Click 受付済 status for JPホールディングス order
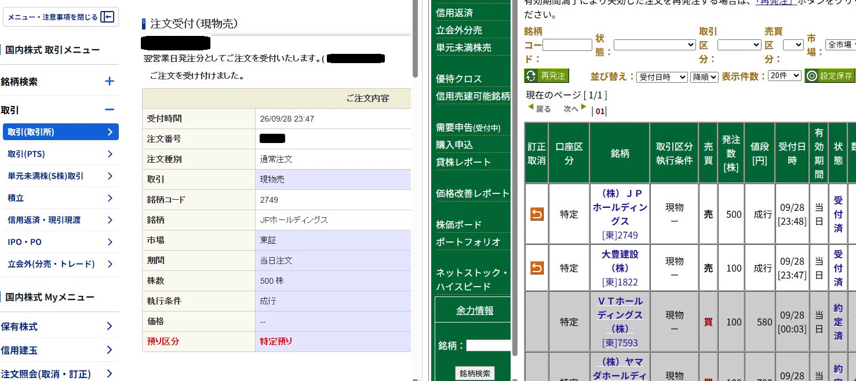 click(x=838, y=214)
